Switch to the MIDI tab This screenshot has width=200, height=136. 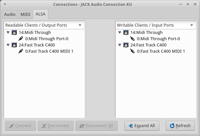pyautogui.click(x=25, y=14)
